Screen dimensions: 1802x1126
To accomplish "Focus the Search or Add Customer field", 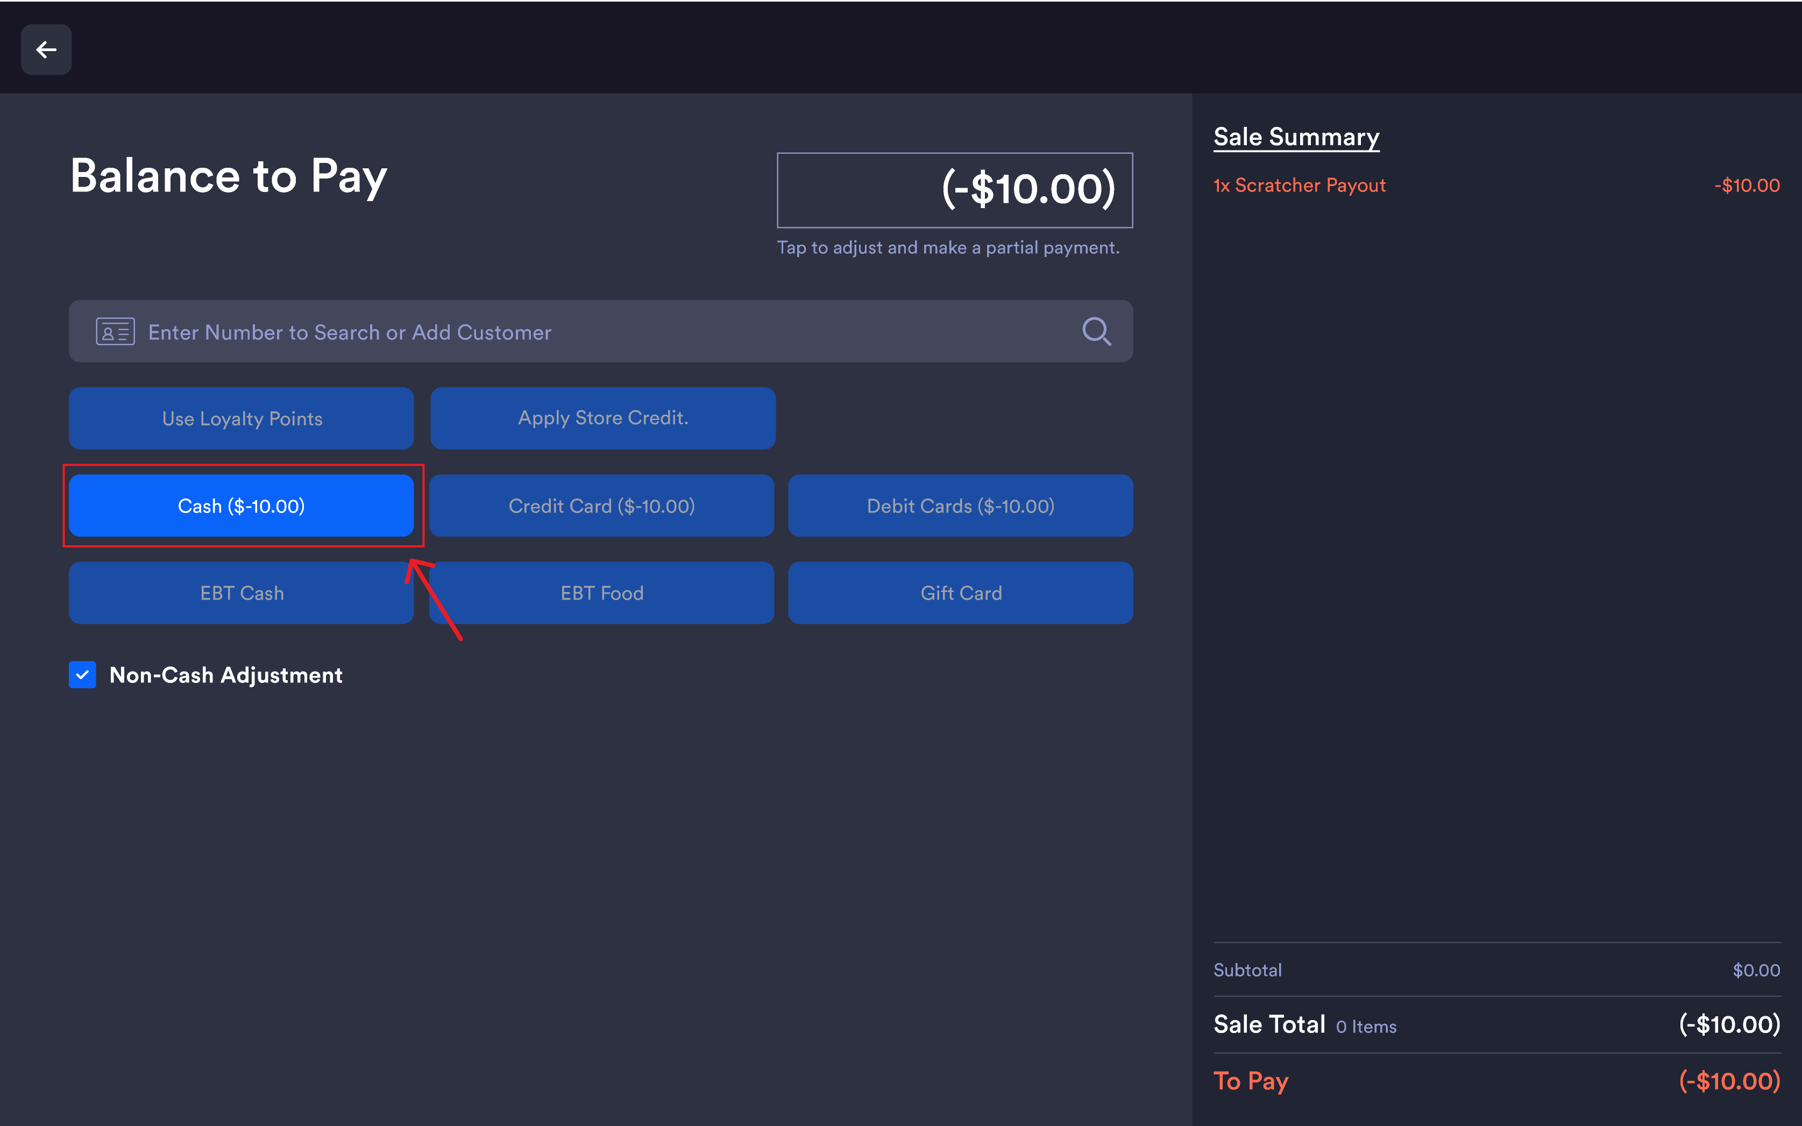I will coord(600,331).
